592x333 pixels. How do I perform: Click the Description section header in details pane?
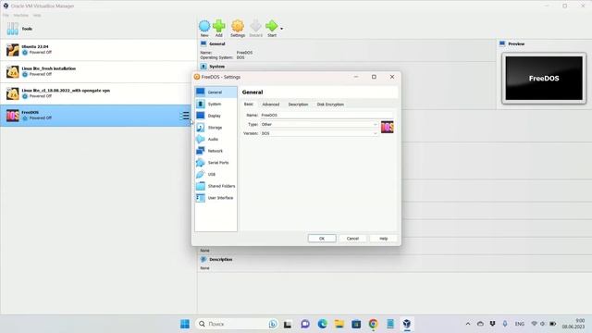220,259
